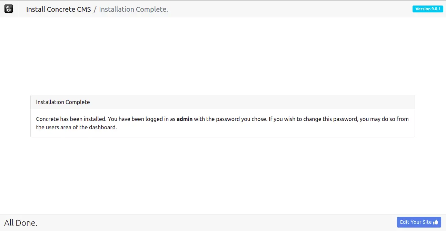Click the word 'Install' in page title
The height and width of the screenshot is (231, 446).
click(x=36, y=9)
